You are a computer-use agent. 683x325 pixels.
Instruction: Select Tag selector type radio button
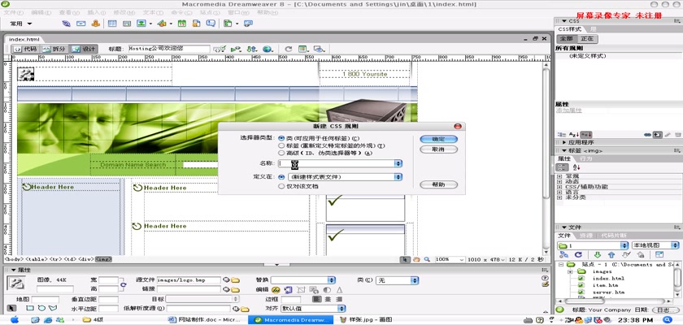[281, 145]
